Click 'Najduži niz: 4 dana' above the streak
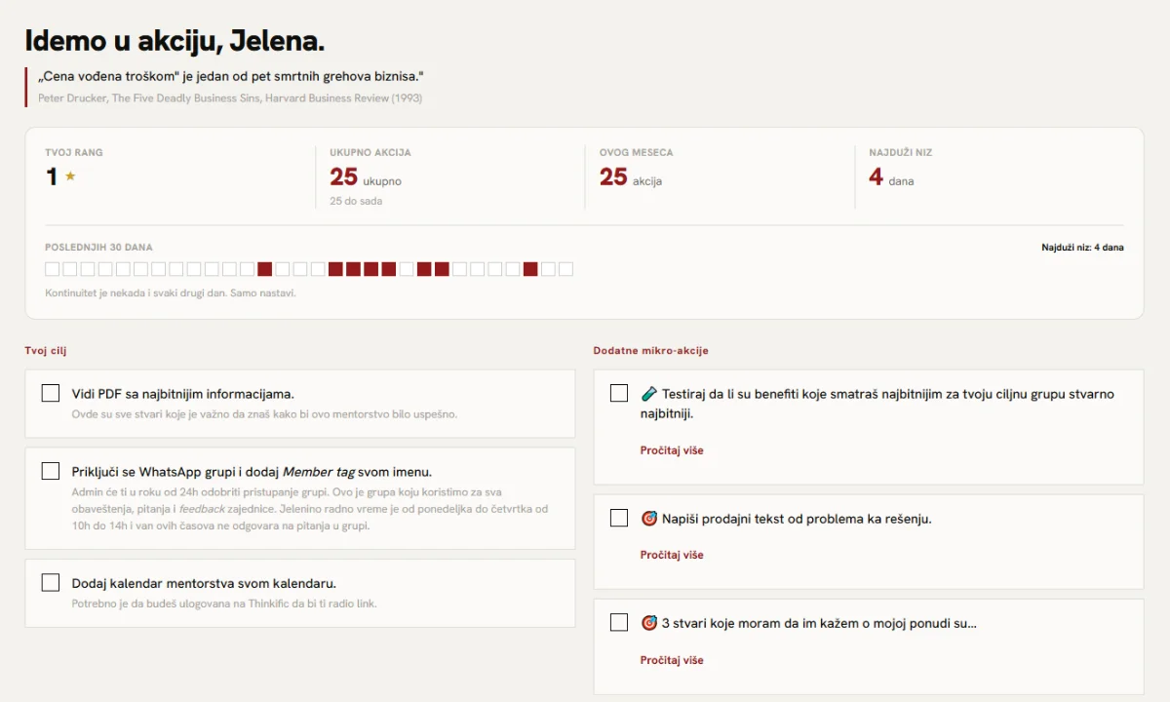 1082,248
